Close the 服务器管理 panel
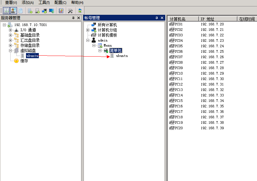 79,18
